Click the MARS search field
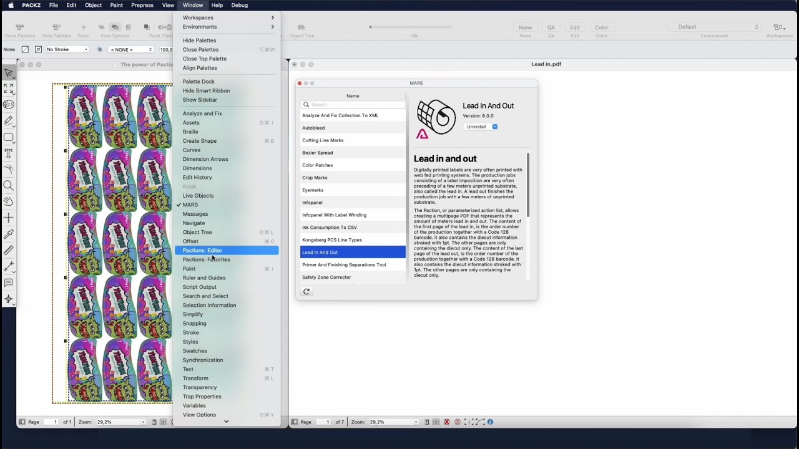 tap(353, 105)
